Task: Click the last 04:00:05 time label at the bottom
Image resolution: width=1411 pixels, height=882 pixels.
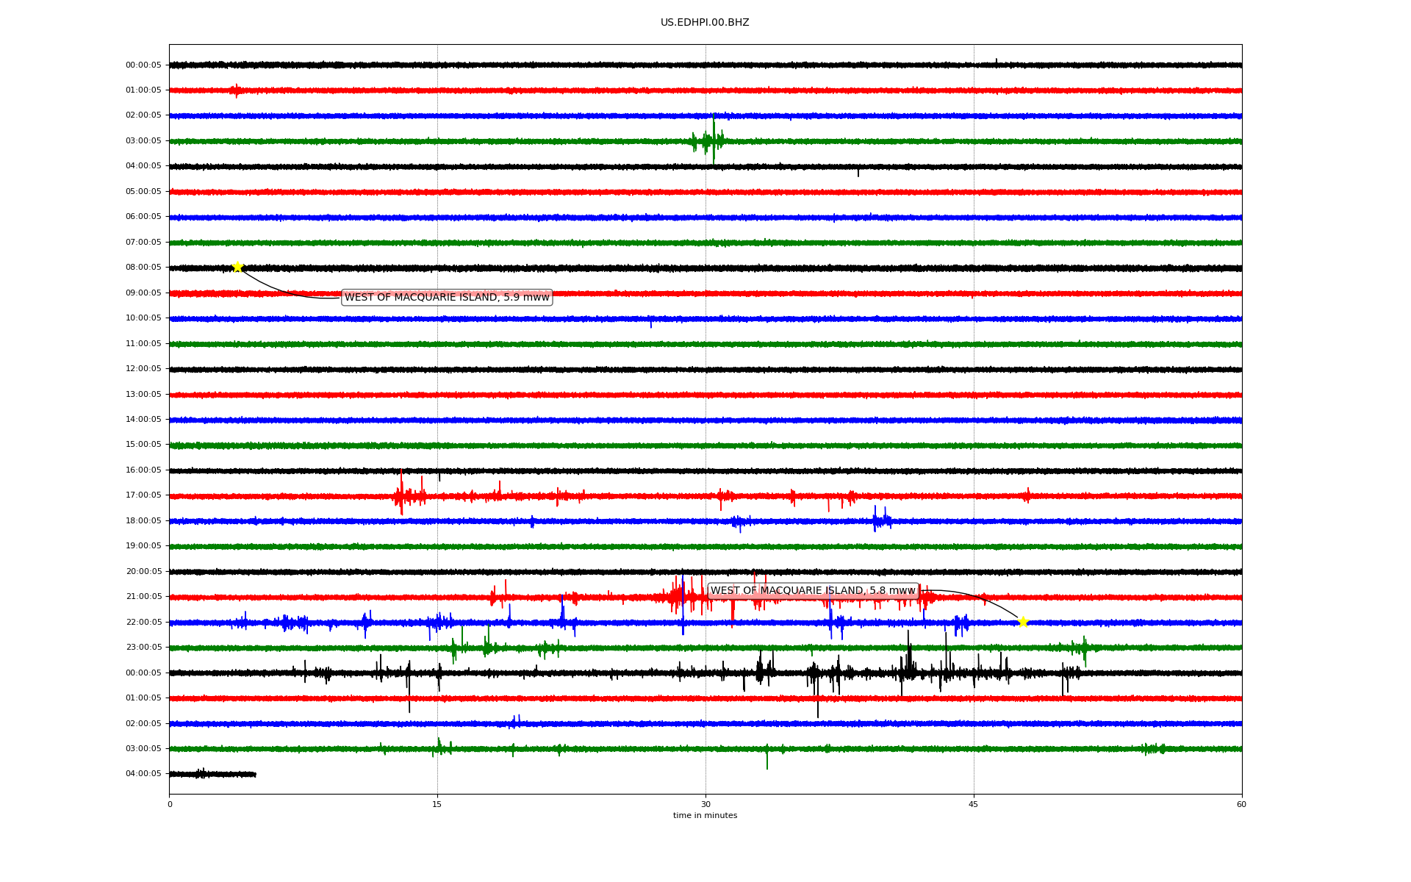Action: point(143,774)
